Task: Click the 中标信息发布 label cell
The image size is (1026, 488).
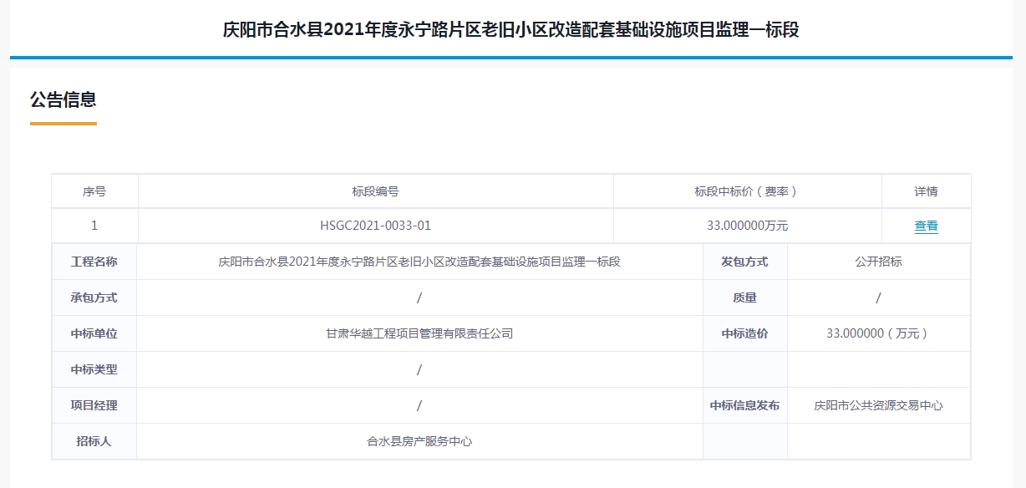Action: [x=744, y=405]
